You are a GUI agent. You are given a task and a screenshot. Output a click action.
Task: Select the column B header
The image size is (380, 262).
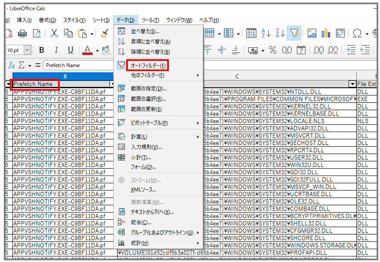[x=65, y=76]
